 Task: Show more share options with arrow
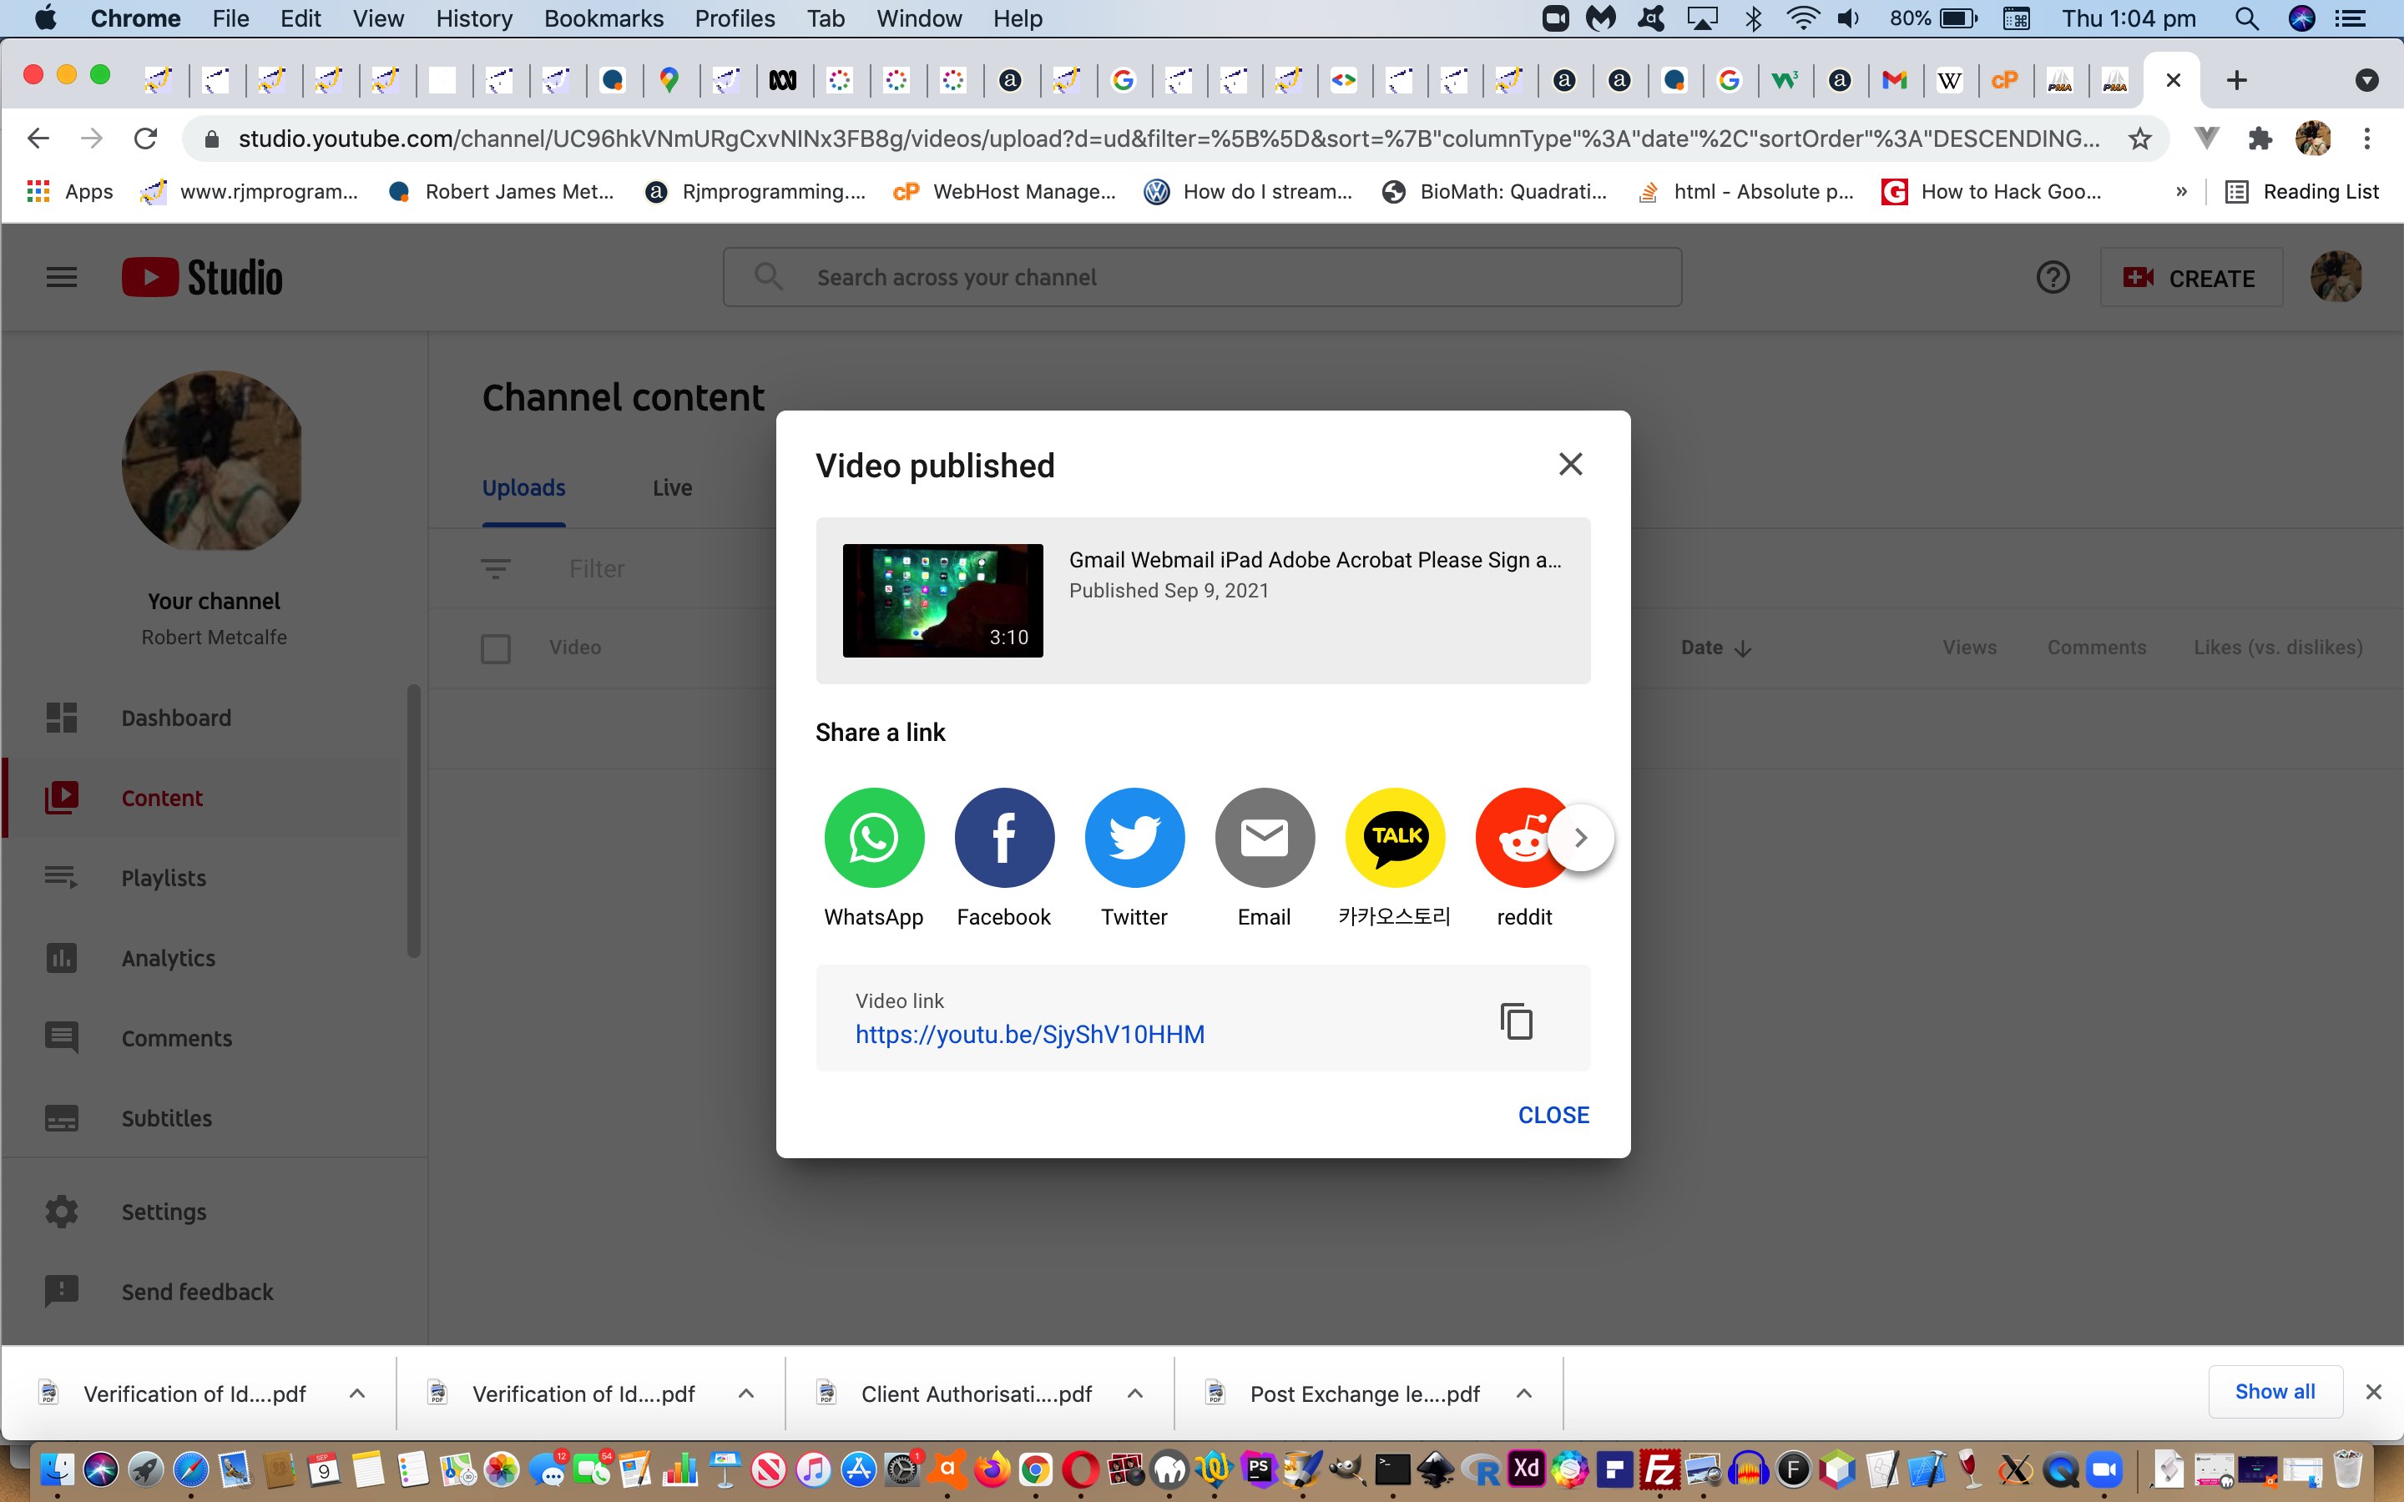(x=1580, y=838)
